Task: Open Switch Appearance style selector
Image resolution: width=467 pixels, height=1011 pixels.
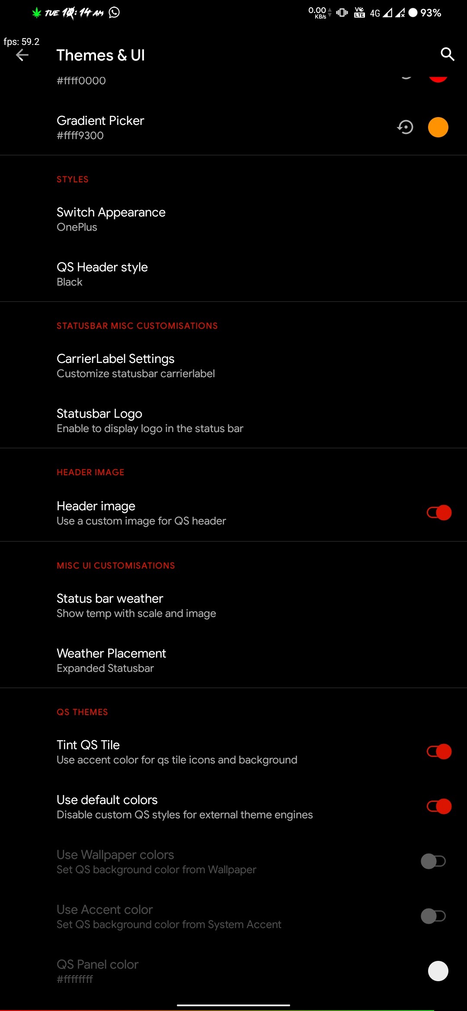Action: pyautogui.click(x=111, y=219)
